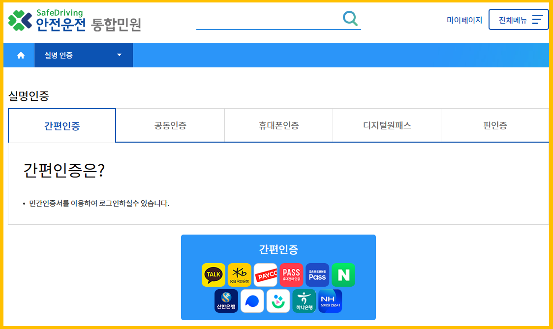This screenshot has width=553, height=329.
Task: Click the home icon in navigation bar
Action: click(21, 55)
